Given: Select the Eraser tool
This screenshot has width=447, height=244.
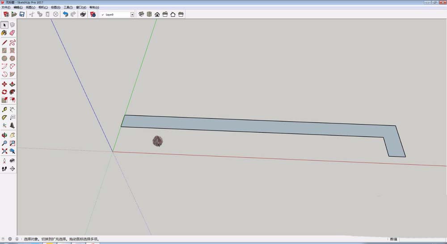Looking at the screenshot, I should [x=12, y=33].
